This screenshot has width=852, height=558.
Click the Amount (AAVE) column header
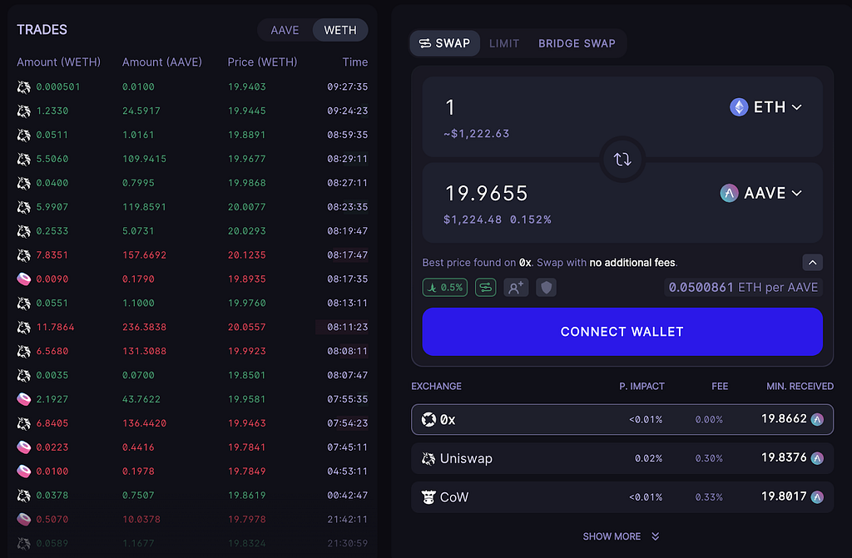[162, 62]
